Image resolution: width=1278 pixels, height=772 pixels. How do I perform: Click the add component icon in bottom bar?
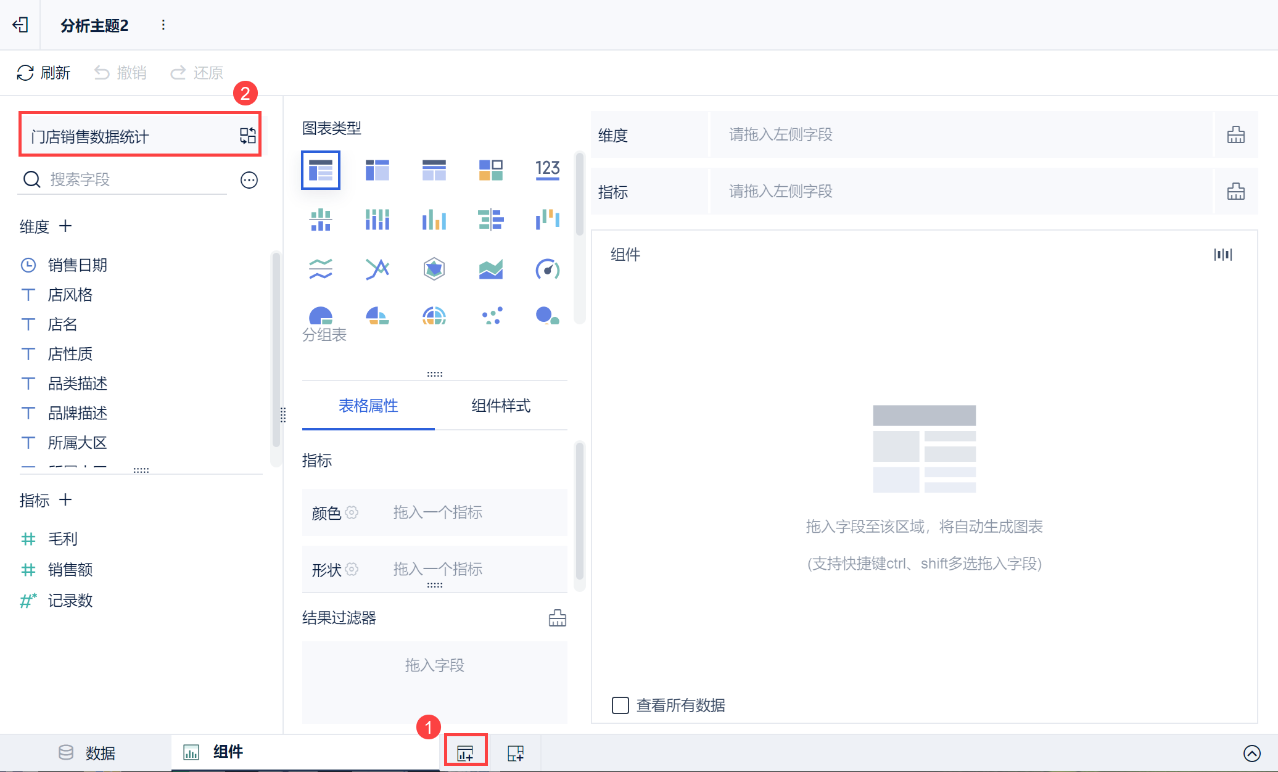pyautogui.click(x=465, y=753)
